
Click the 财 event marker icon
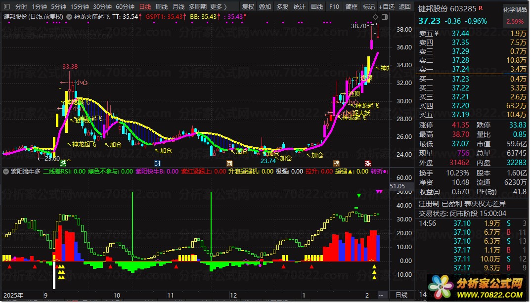point(157,164)
